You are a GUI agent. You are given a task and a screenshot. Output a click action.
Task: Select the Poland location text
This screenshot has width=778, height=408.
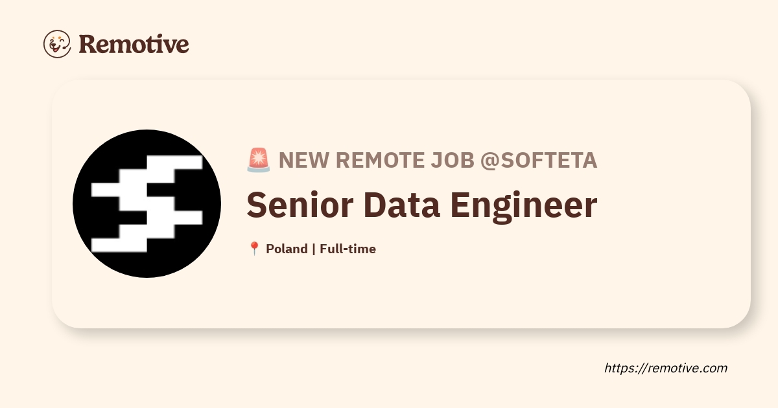[x=287, y=249]
